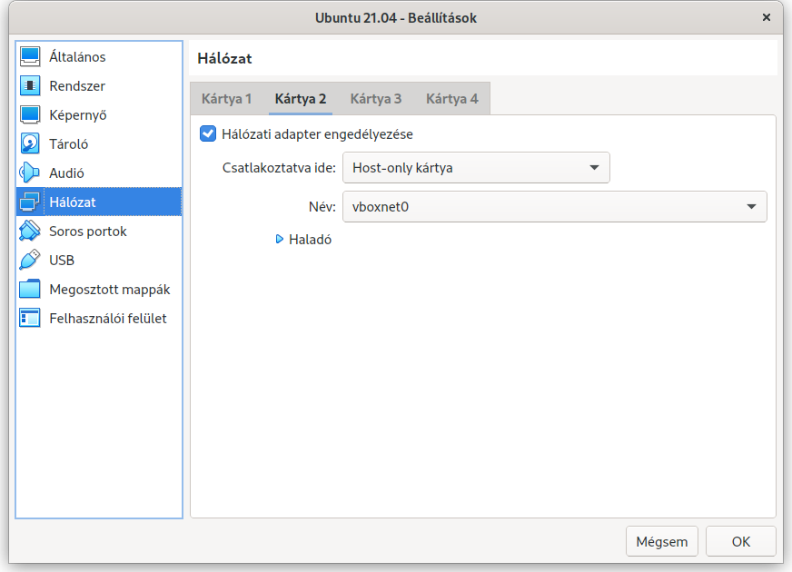Select the Hálózat label in sidebar
The width and height of the screenshot is (792, 572).
pyautogui.click(x=73, y=202)
